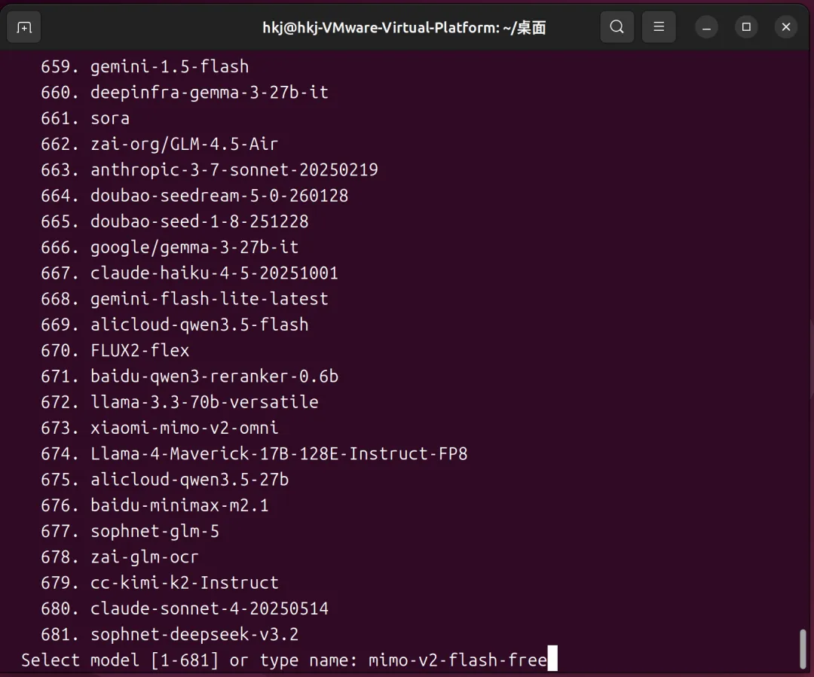Screen dimensions: 814x677
Task: Click the entry llama-3.3-70b-versatile
Action: point(204,403)
